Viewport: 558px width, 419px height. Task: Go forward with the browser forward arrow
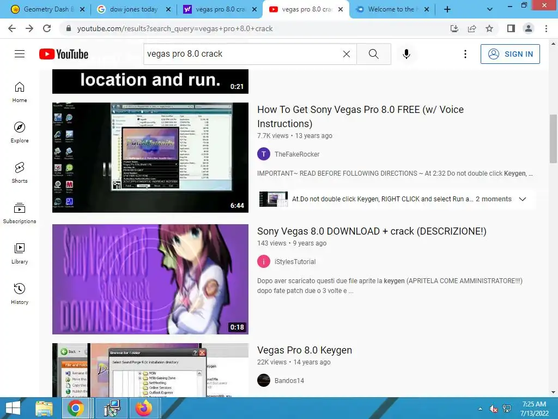(x=29, y=28)
